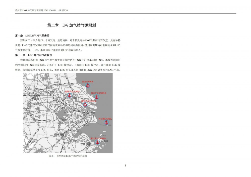The width and height of the screenshot is (251, 177).
Task: Click the document header title text
Action: 42,11
